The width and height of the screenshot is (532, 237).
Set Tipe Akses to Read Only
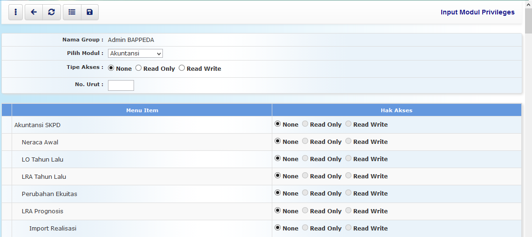pyautogui.click(x=139, y=68)
